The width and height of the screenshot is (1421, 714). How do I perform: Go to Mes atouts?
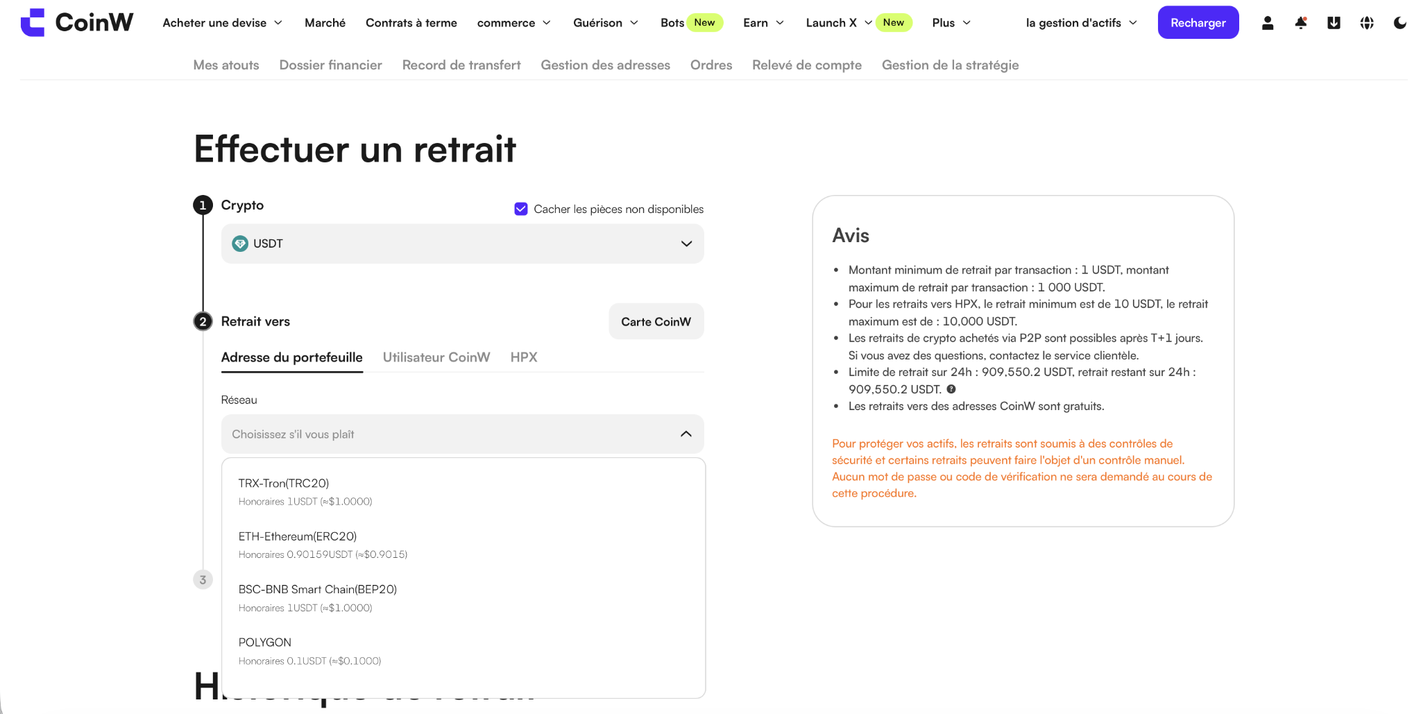click(226, 65)
